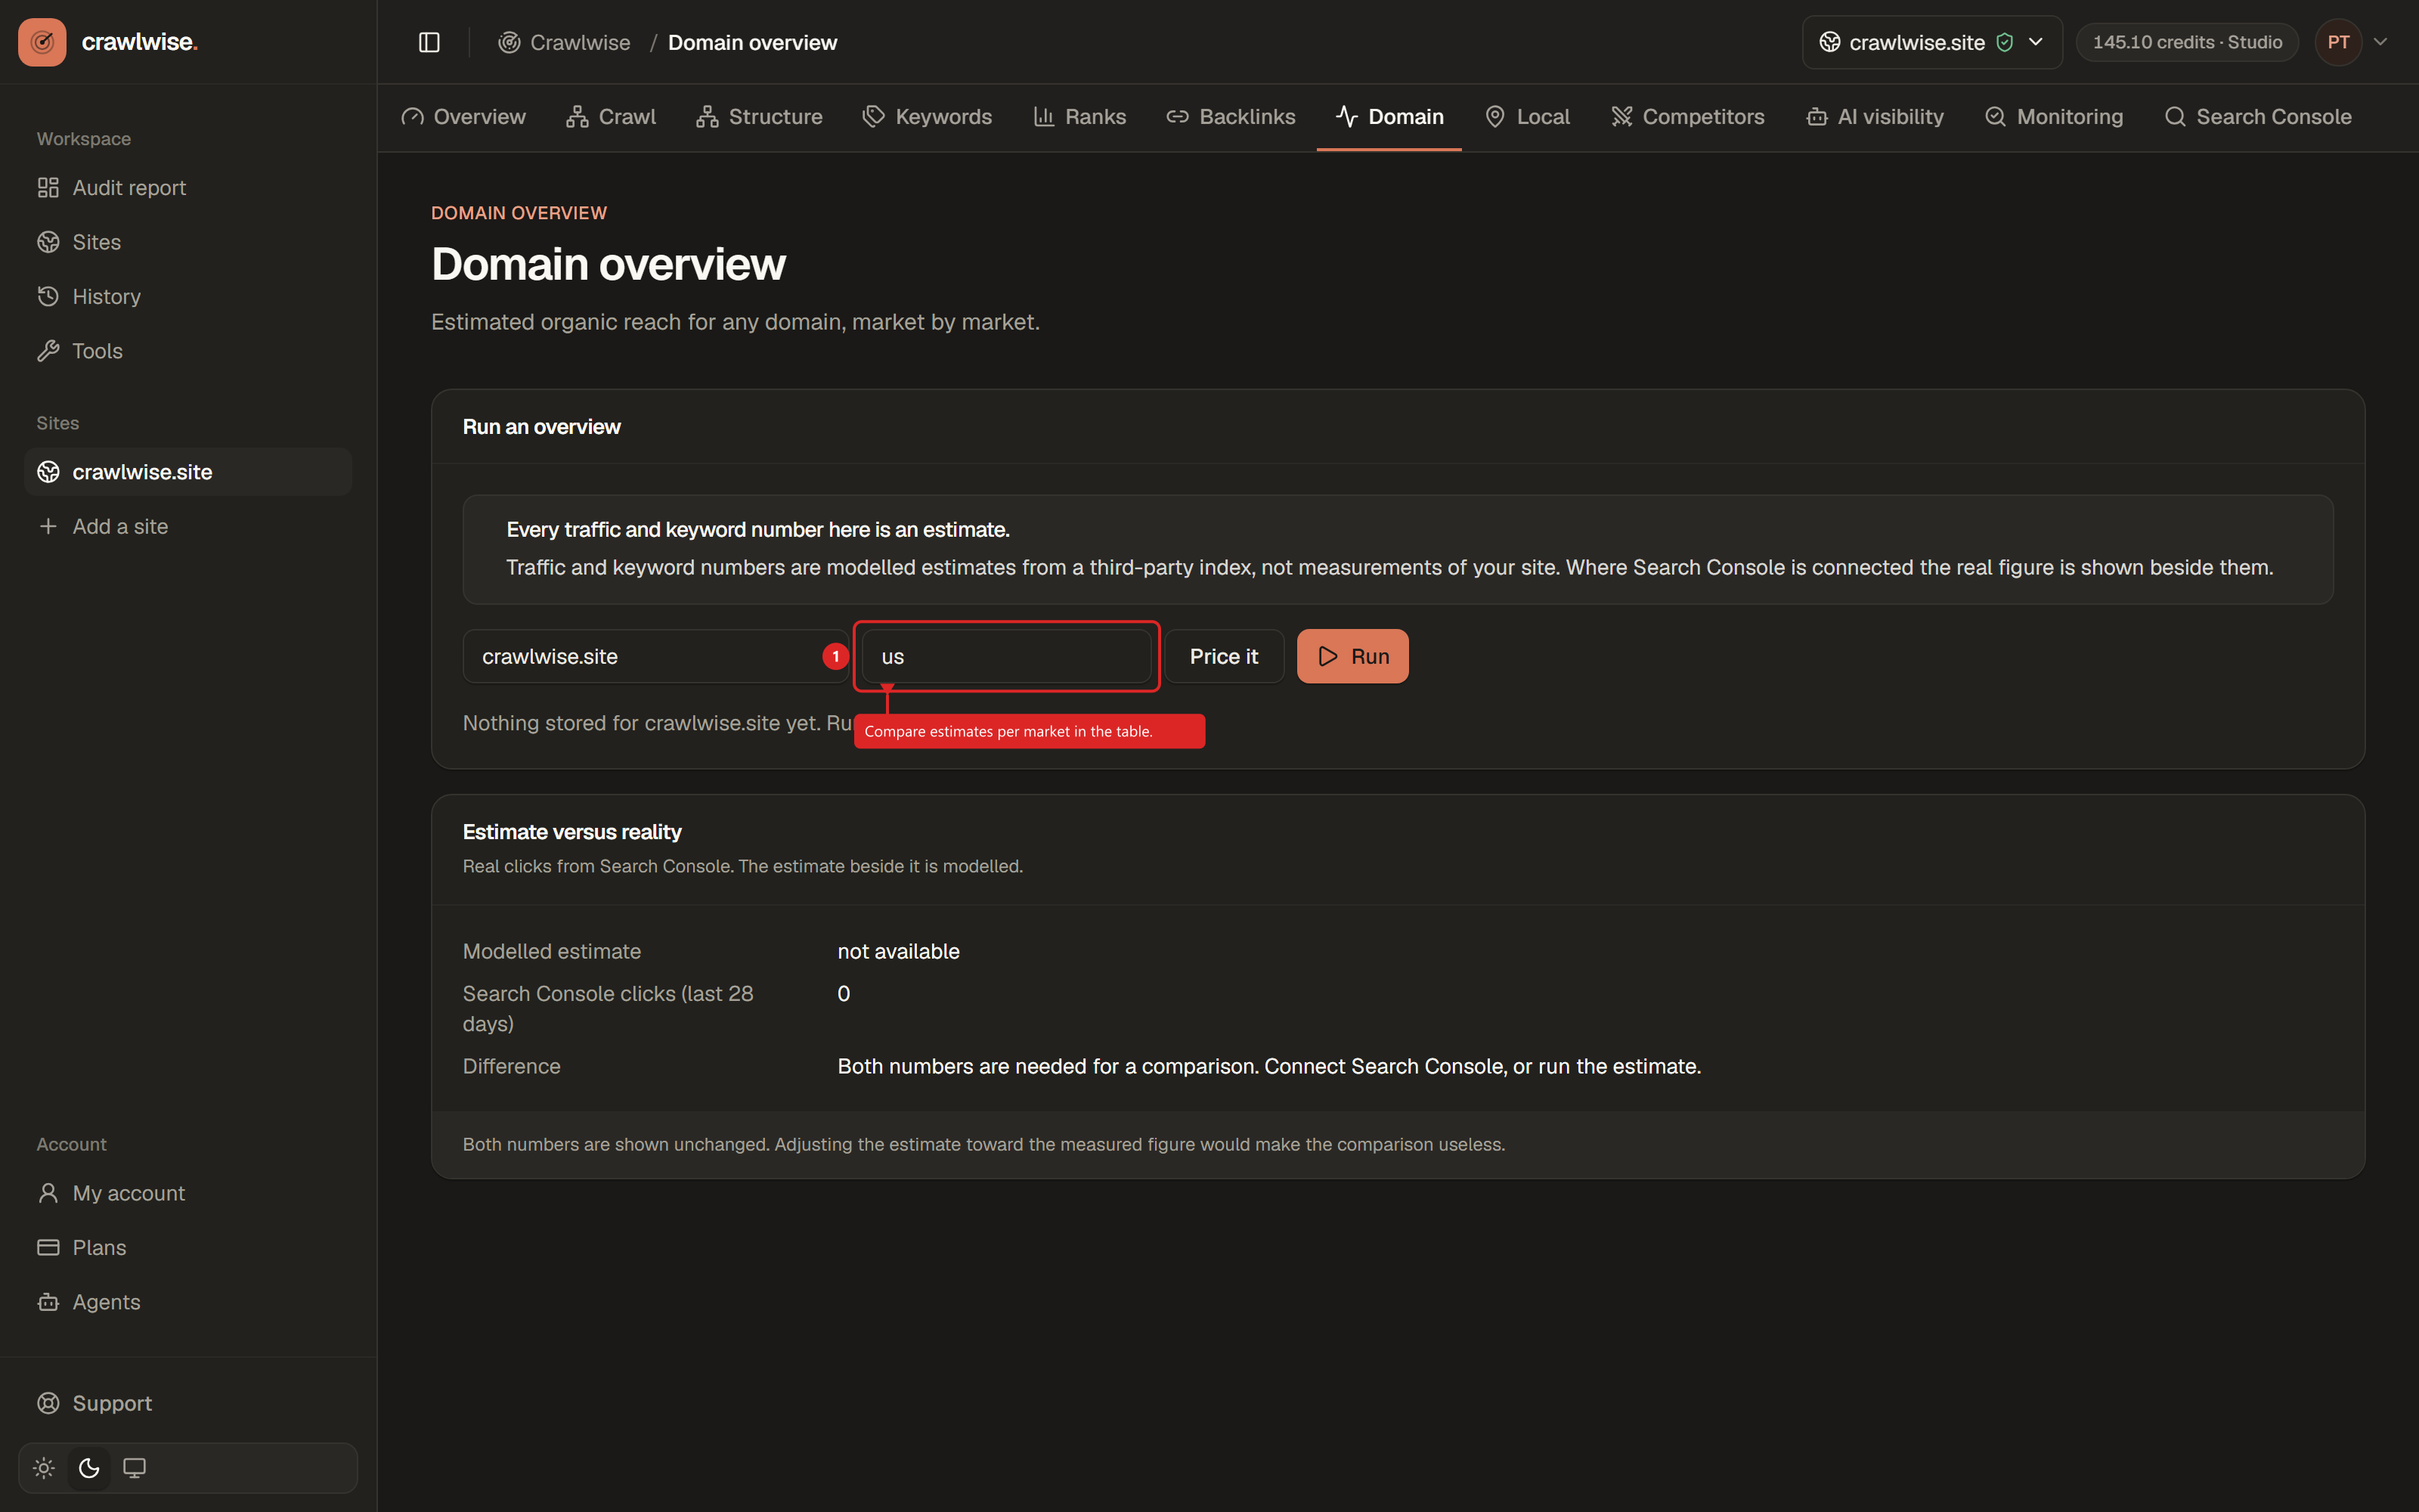This screenshot has height=1512, width=2419.
Task: Open the Competitors tab
Action: point(1688,117)
